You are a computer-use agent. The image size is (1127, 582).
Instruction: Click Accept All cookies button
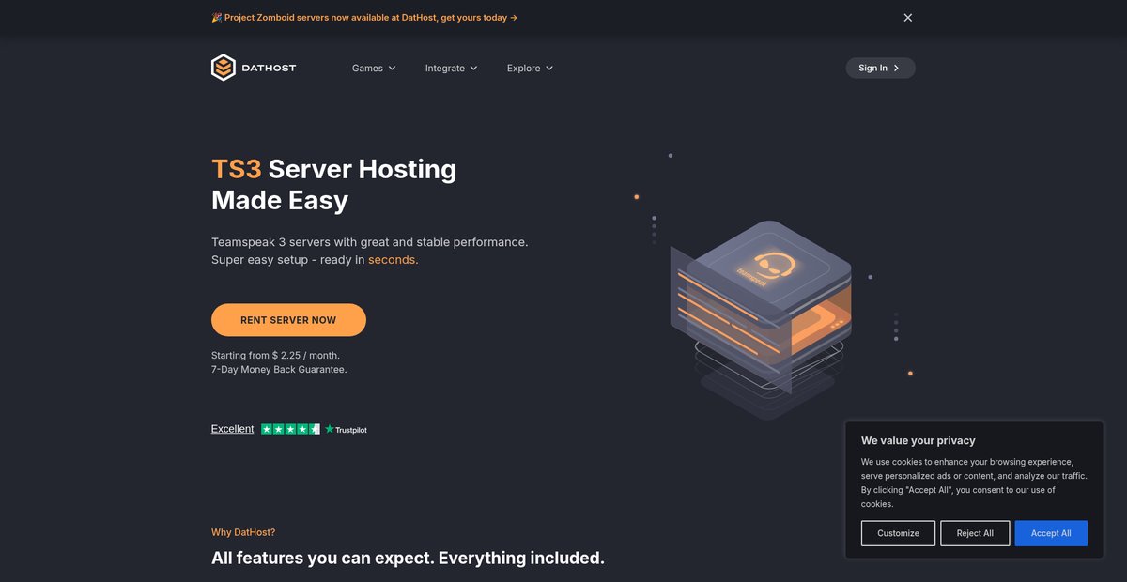(1051, 533)
